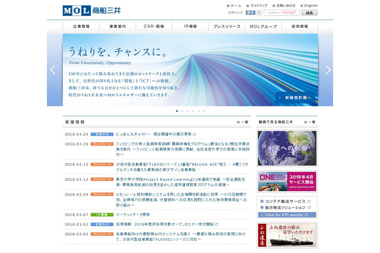
Task: Open the お問い合わせ link
Action: point(284,5)
